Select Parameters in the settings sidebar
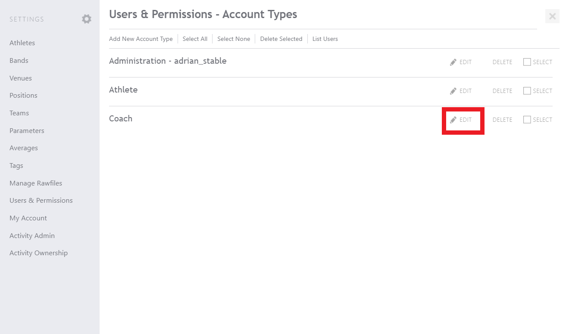This screenshot has height=334, width=569. [27, 131]
